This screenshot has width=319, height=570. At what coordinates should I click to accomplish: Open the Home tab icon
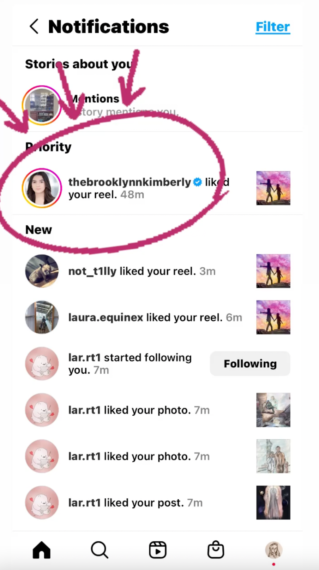(42, 550)
